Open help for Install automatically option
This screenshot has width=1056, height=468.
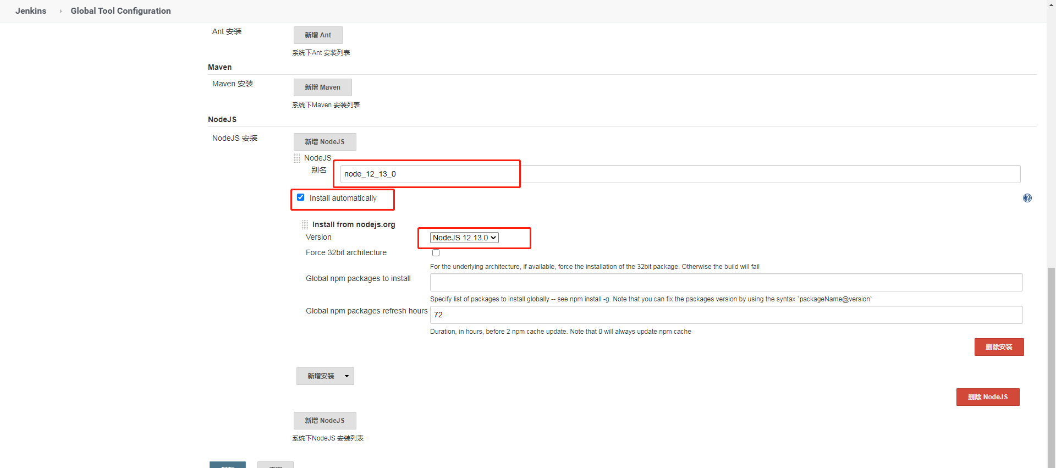tap(1027, 198)
